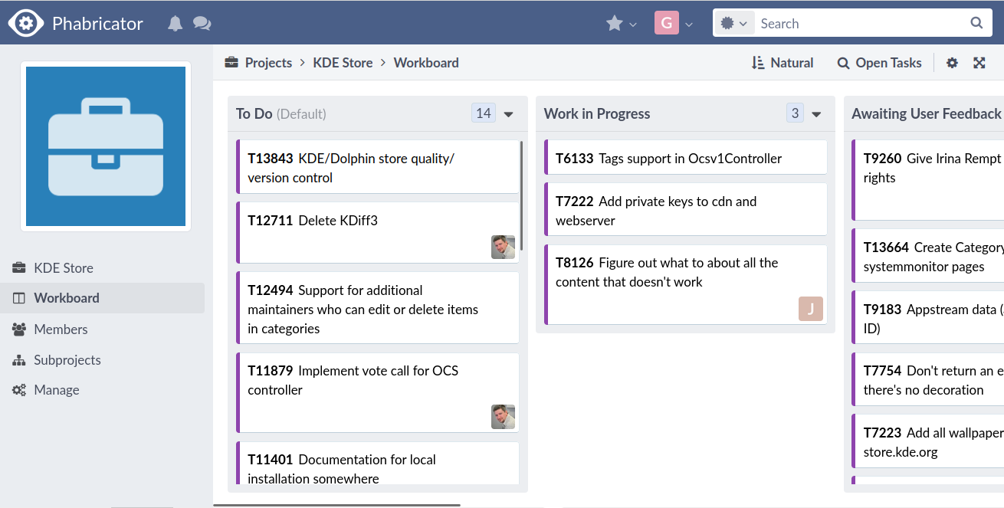
Task: Click the bottom horizontal scrollbar
Action: click(336, 505)
